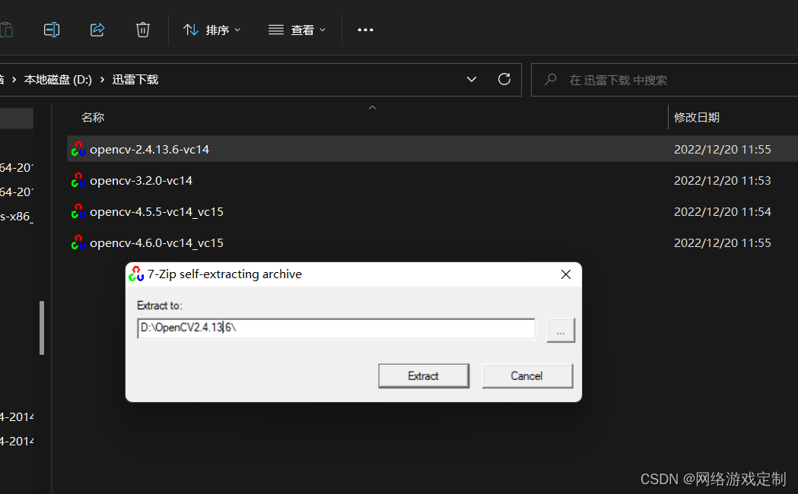Sort by the 修改日期 column header
Viewport: 798px width, 494px height.
697,117
